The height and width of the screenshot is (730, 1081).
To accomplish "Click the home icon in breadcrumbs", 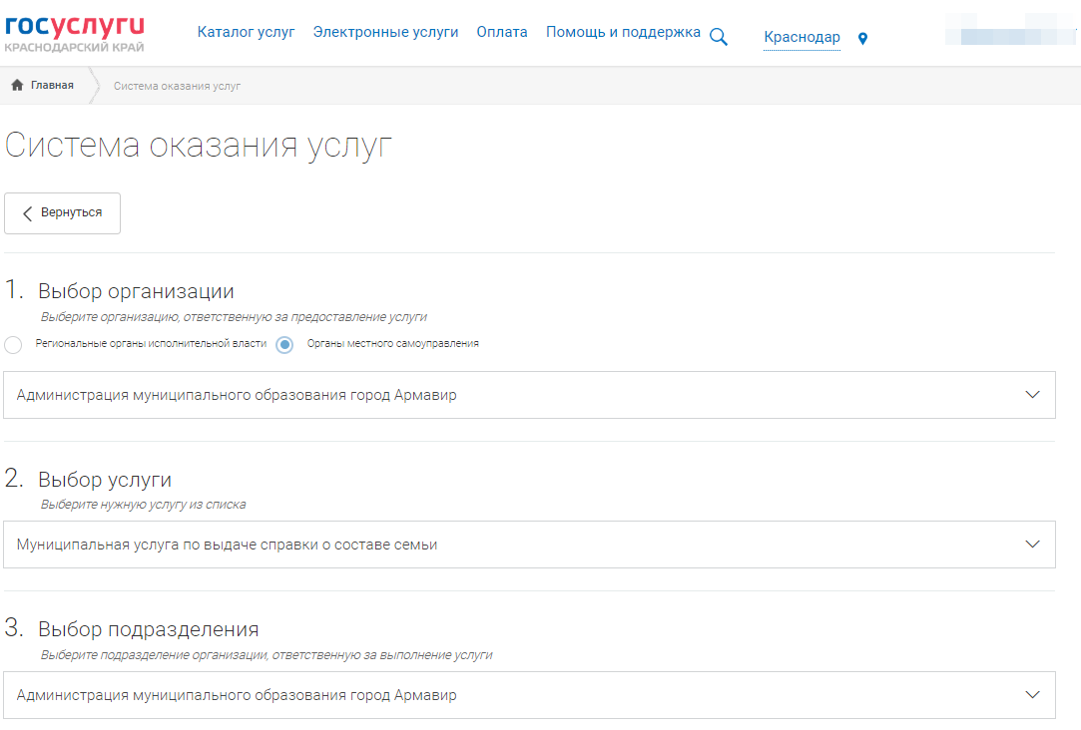I will tap(17, 85).
